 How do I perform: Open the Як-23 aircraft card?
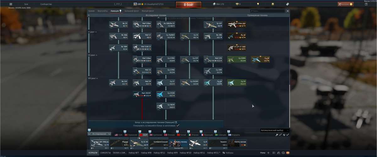point(118,25)
